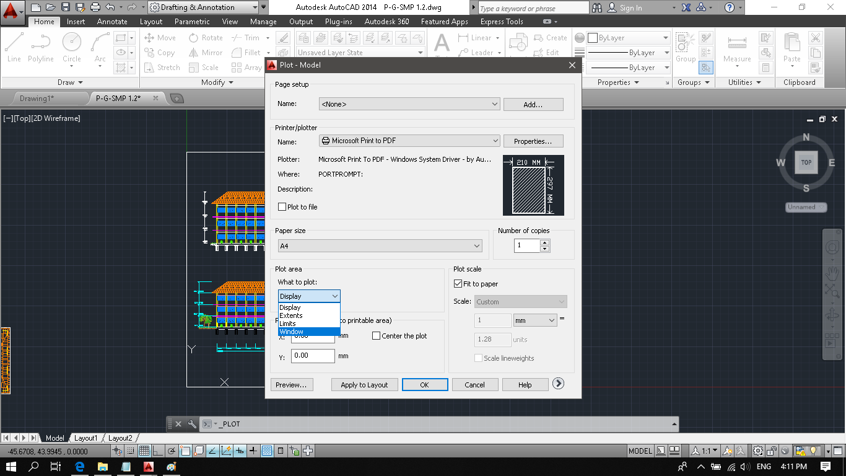Viewport: 846px width, 476px height.
Task: Open the annotation scale 1:1 dropdown
Action: 705,451
